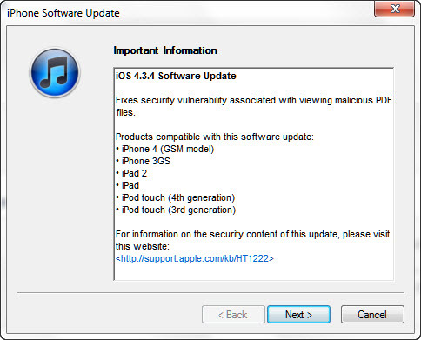The image size is (421, 340).
Task: Click the Products compatible with this software line
Action: (215, 137)
